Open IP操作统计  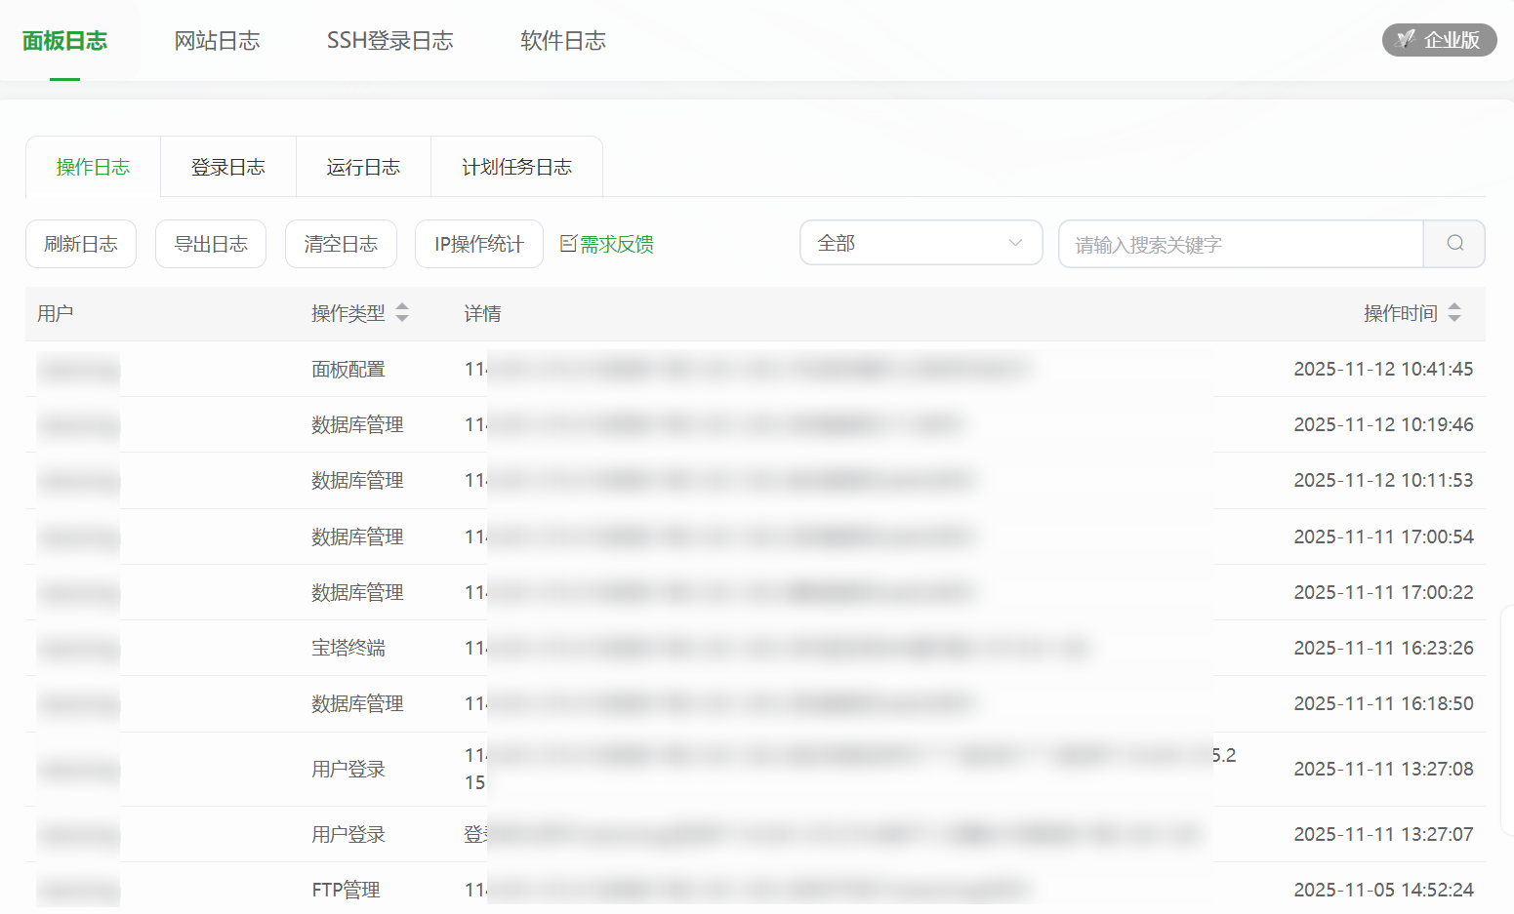[x=478, y=244]
